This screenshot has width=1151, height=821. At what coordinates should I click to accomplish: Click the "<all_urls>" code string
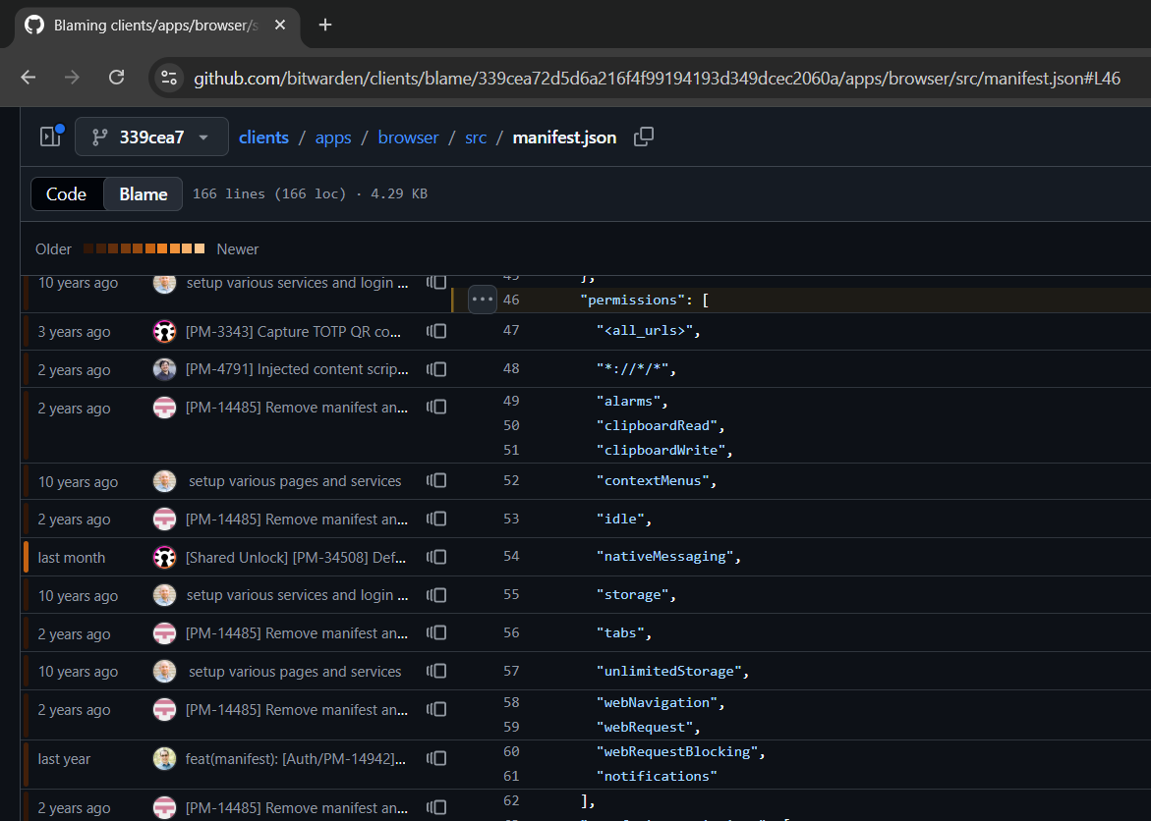(x=645, y=330)
